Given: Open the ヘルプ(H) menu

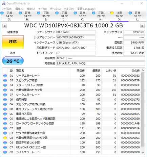Looking at the screenshot, I should tap(69, 9).
